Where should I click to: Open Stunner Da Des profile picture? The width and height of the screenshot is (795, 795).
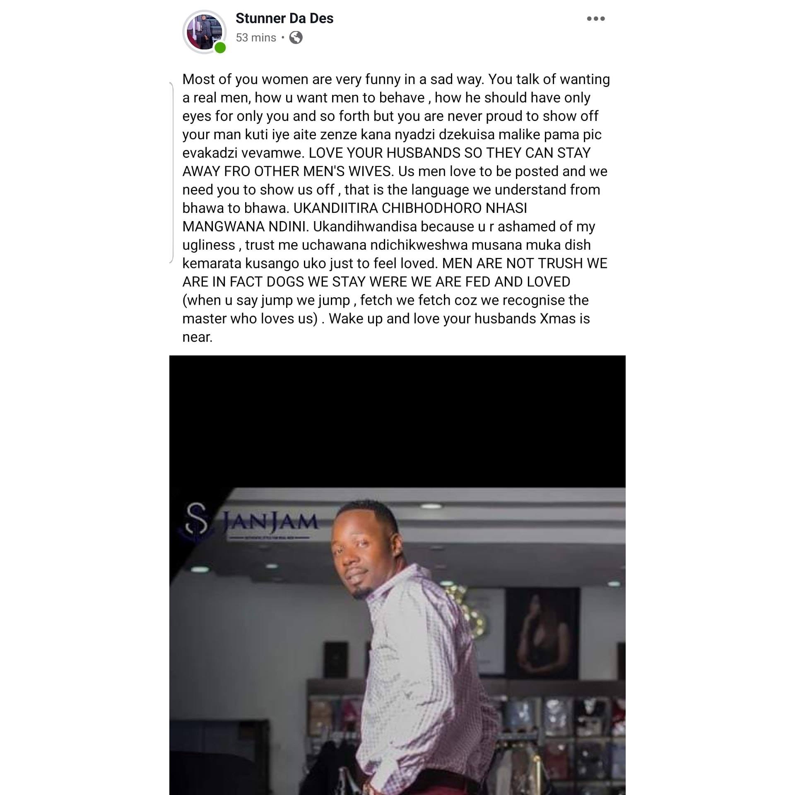(205, 32)
